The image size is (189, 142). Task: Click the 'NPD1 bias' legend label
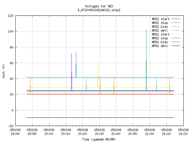pos(160,42)
